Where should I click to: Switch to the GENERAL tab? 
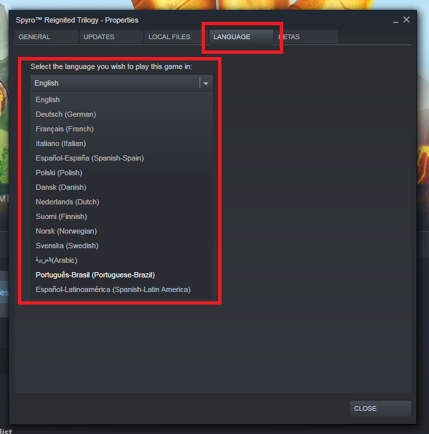pos(46,36)
